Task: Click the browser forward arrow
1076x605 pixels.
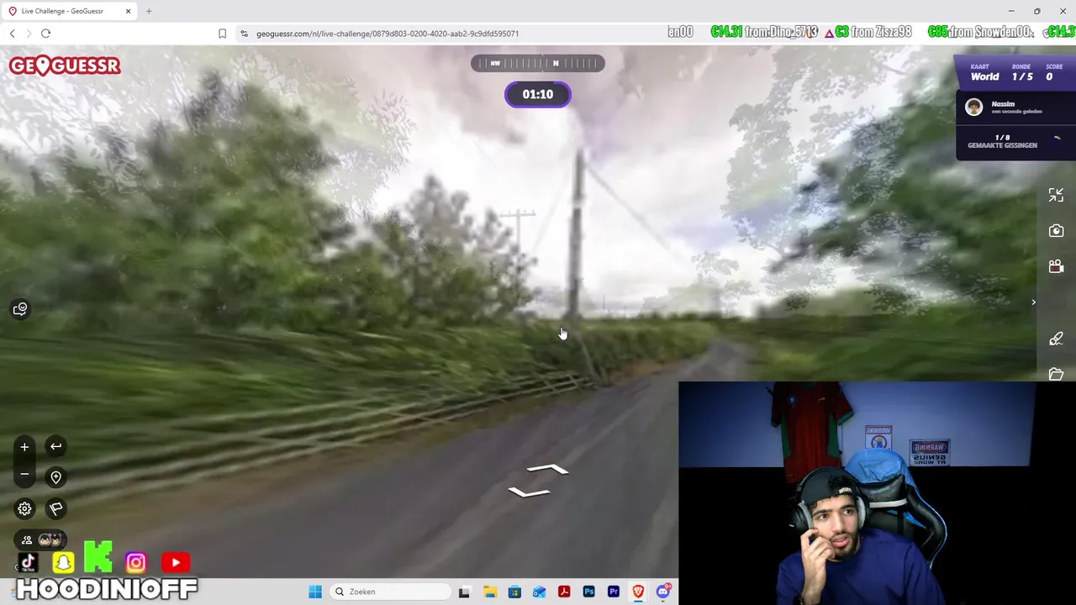Action: tap(29, 34)
